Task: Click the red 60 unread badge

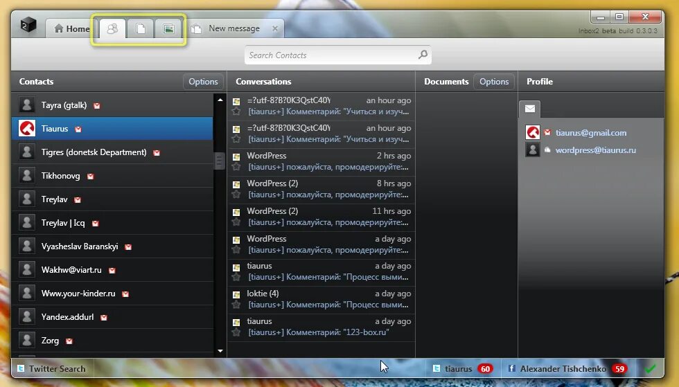Action: [x=486, y=369]
